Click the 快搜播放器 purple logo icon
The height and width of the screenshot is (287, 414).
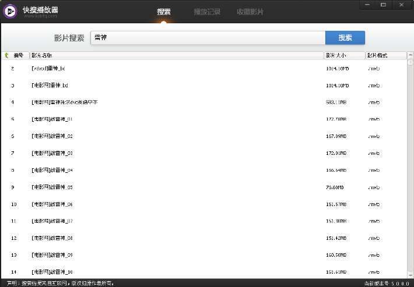10,11
